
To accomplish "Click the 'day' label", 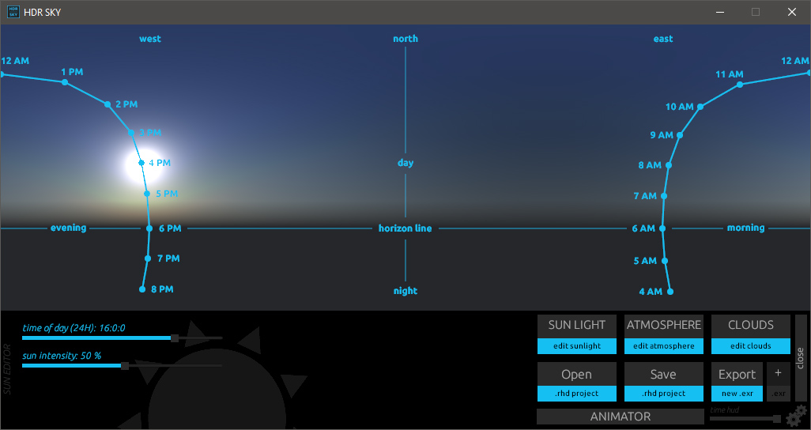I will point(405,163).
